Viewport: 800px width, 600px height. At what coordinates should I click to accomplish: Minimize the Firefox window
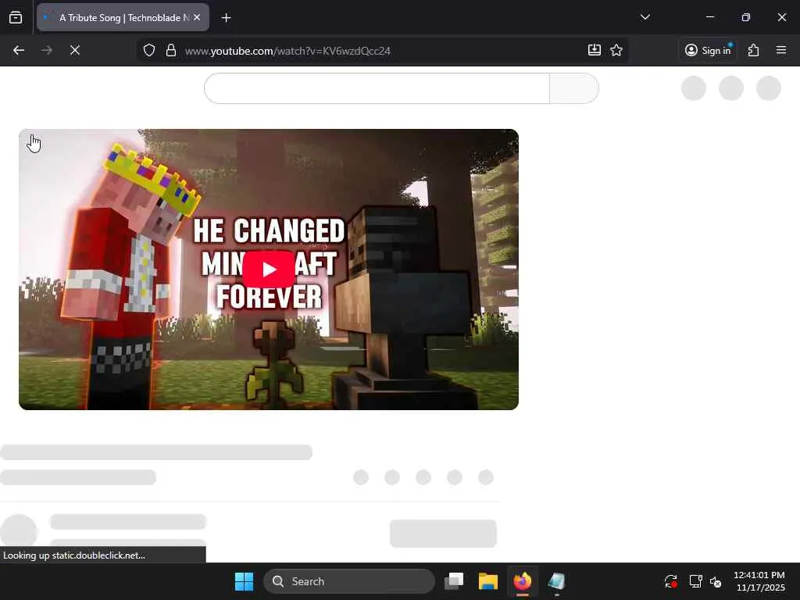point(710,17)
